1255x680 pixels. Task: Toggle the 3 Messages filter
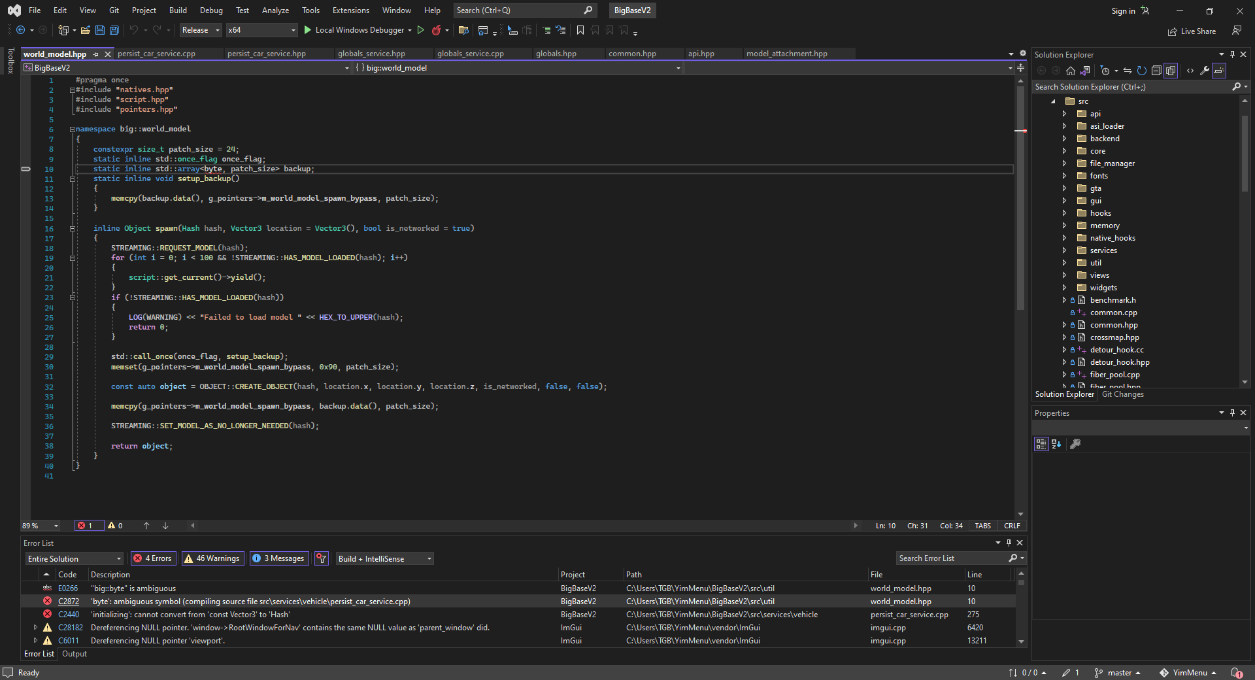coord(278,558)
